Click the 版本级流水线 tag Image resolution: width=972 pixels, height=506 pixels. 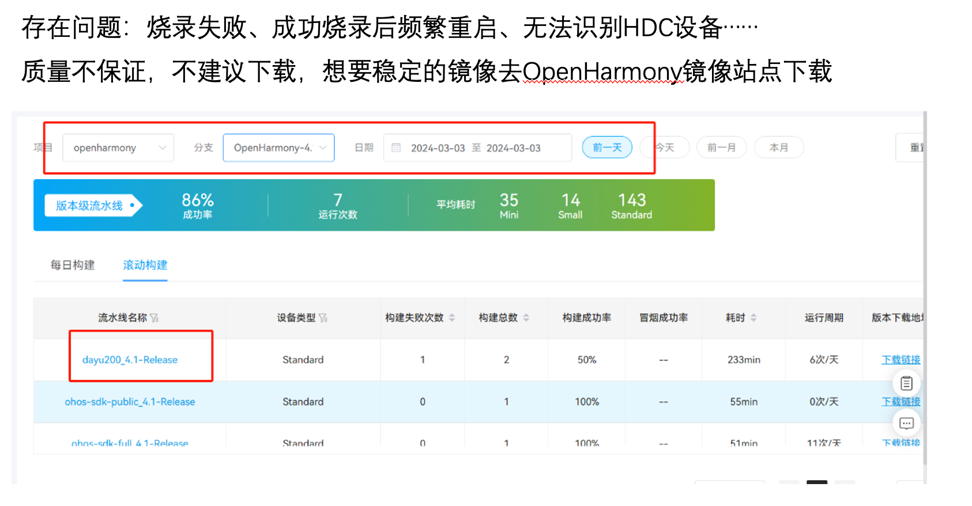93,205
